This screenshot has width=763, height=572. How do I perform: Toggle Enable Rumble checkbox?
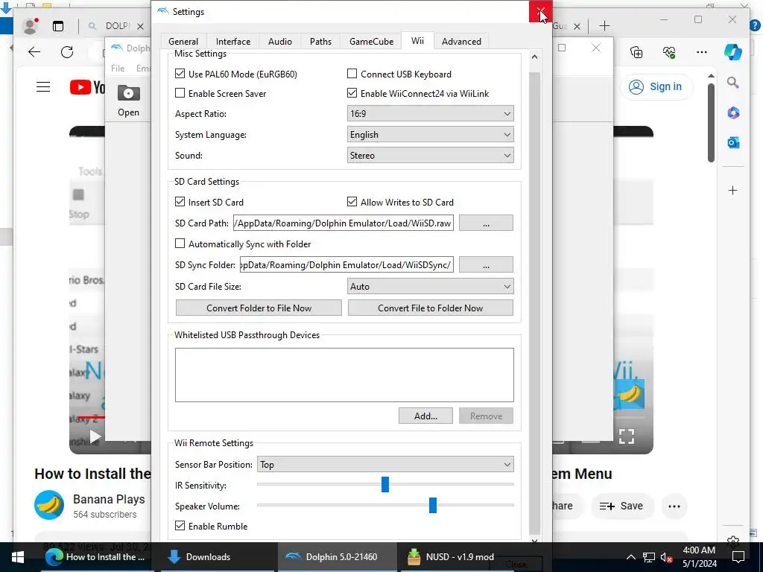(x=180, y=526)
